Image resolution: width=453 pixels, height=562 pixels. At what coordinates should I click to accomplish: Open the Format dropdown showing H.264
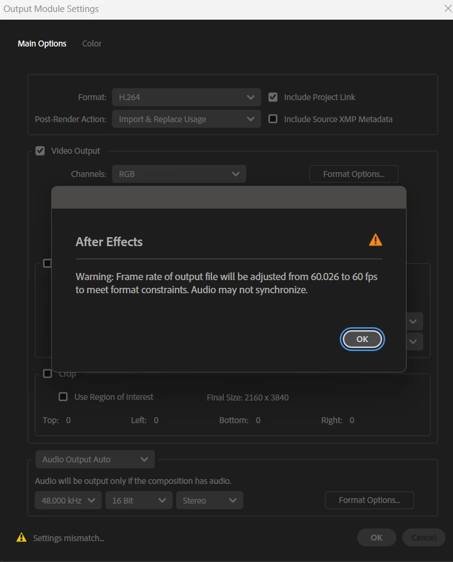pos(186,97)
